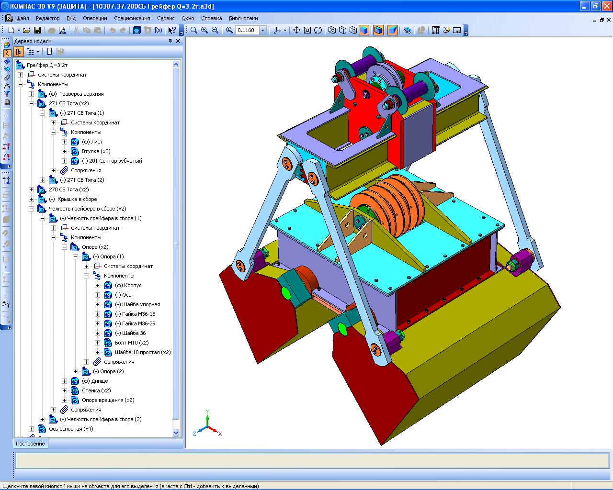This screenshot has height=490, width=613.
Task: Switch to the Построение tab
Action: (x=30, y=444)
